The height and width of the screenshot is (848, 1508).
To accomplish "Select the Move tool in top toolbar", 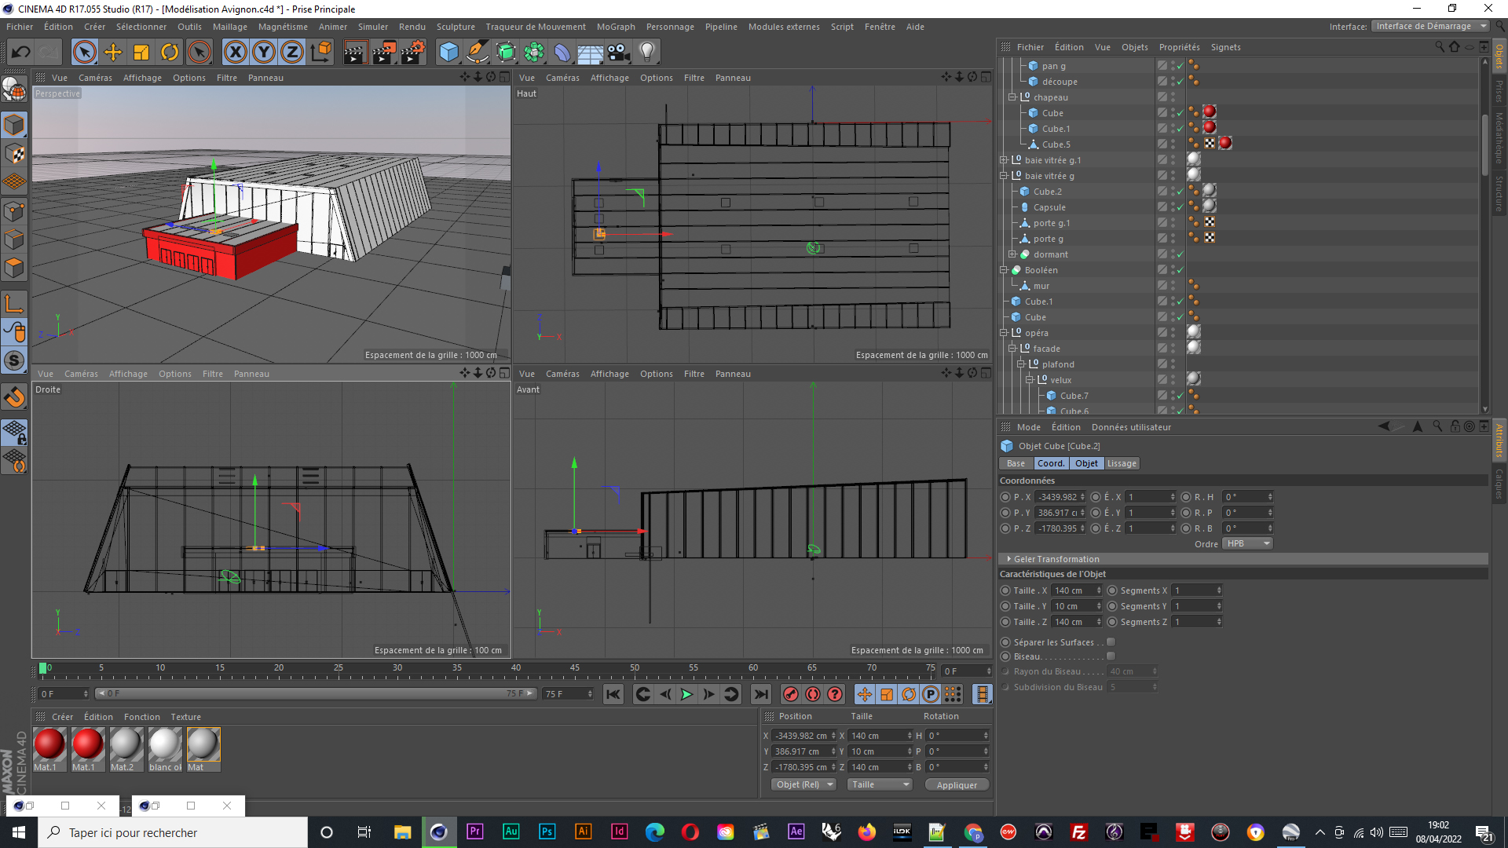I will coord(113,53).
